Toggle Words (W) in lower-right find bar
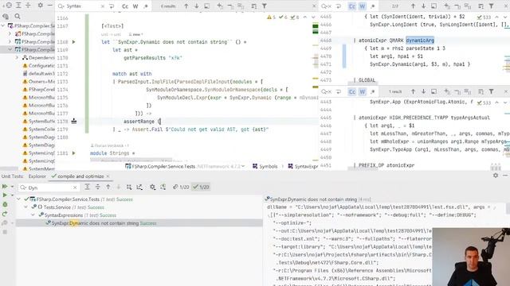 click(363, 92)
